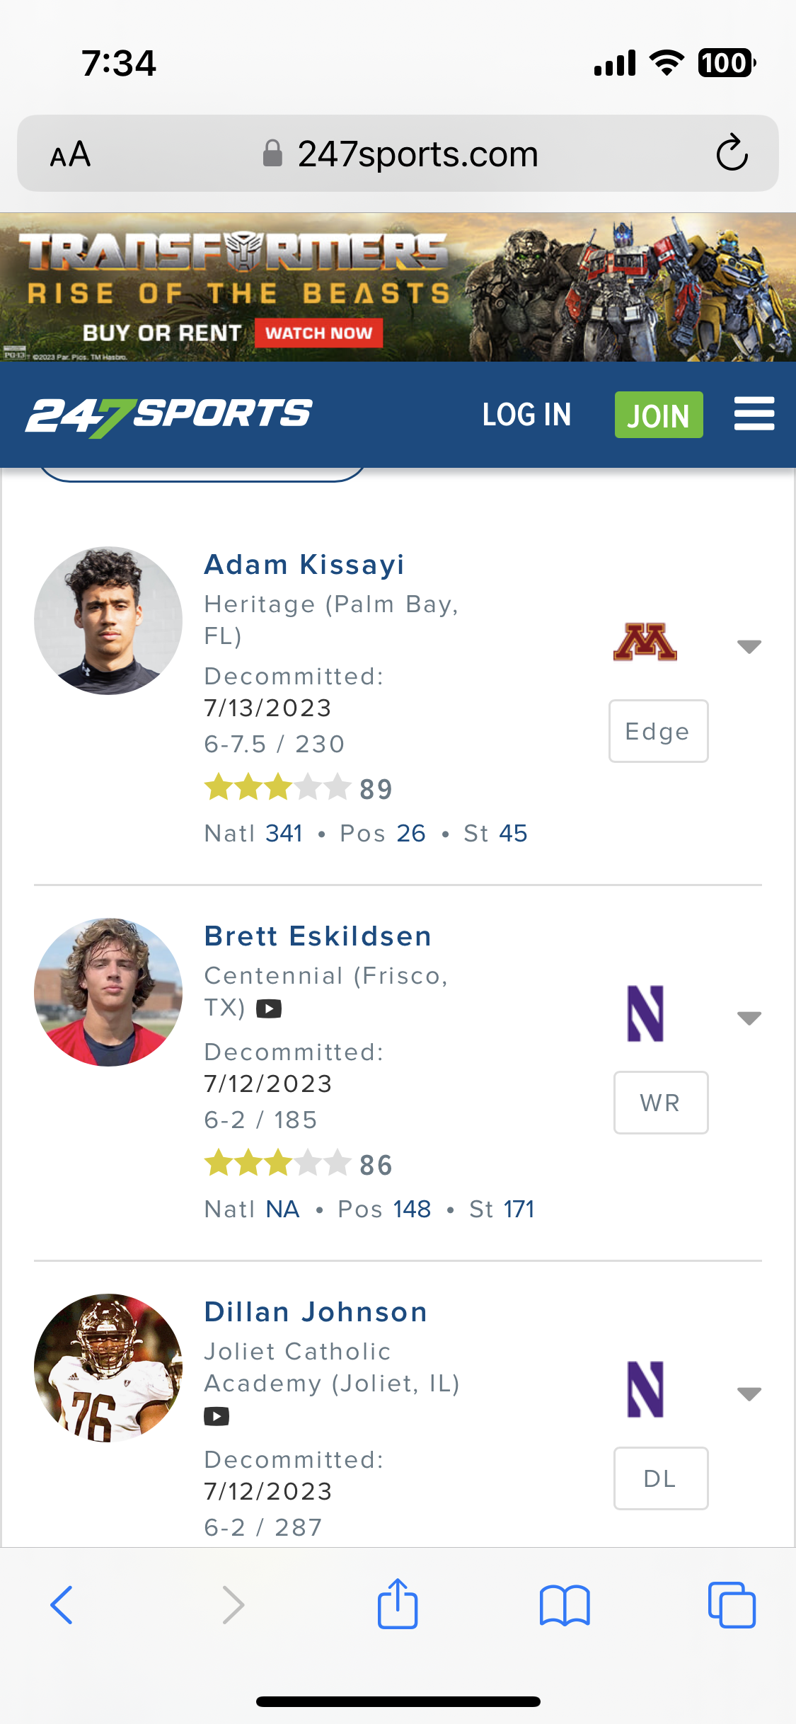Tap LOG IN in header
This screenshot has width=796, height=1724.
(526, 415)
